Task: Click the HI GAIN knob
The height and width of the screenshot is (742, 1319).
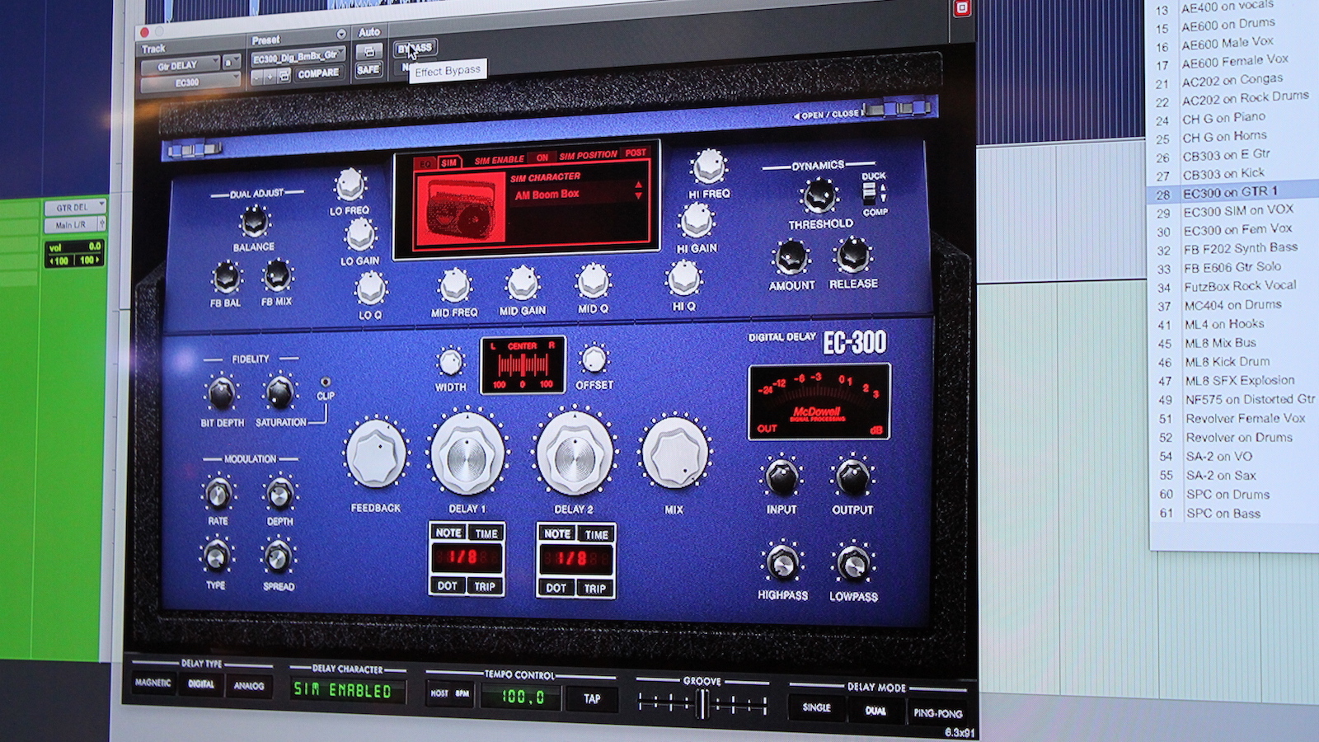Action: [x=697, y=221]
